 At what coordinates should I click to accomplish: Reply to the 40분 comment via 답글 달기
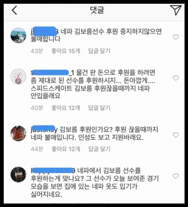pos(99,108)
